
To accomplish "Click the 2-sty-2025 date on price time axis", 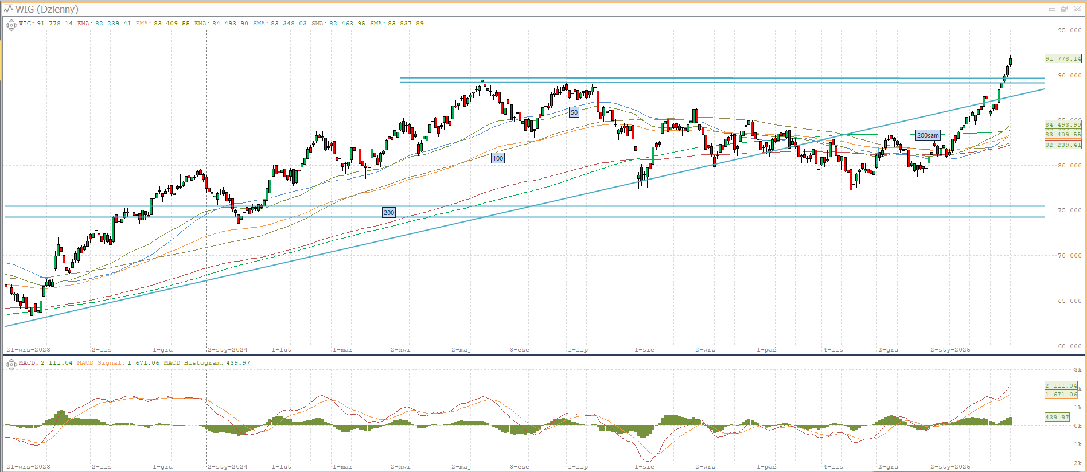I will [950, 349].
